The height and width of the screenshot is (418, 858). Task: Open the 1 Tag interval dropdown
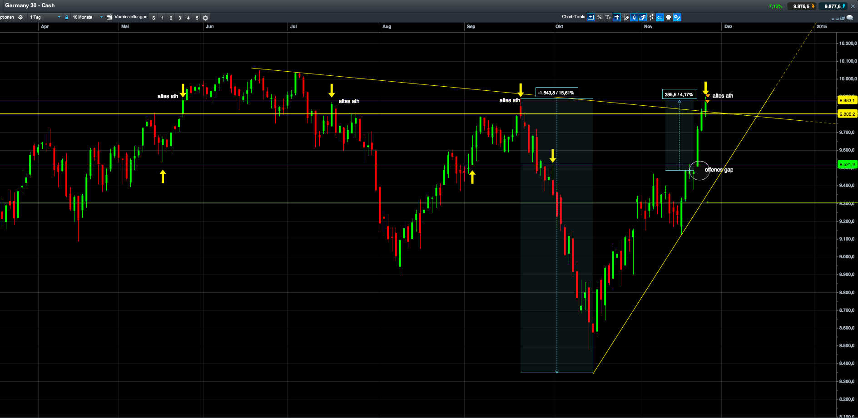tap(45, 17)
